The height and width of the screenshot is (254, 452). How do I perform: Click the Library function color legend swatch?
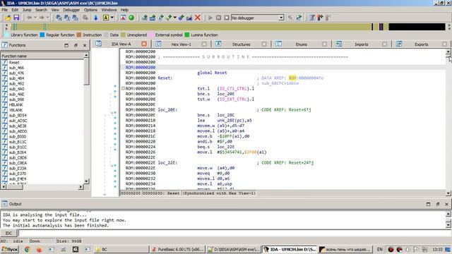tap(7, 35)
